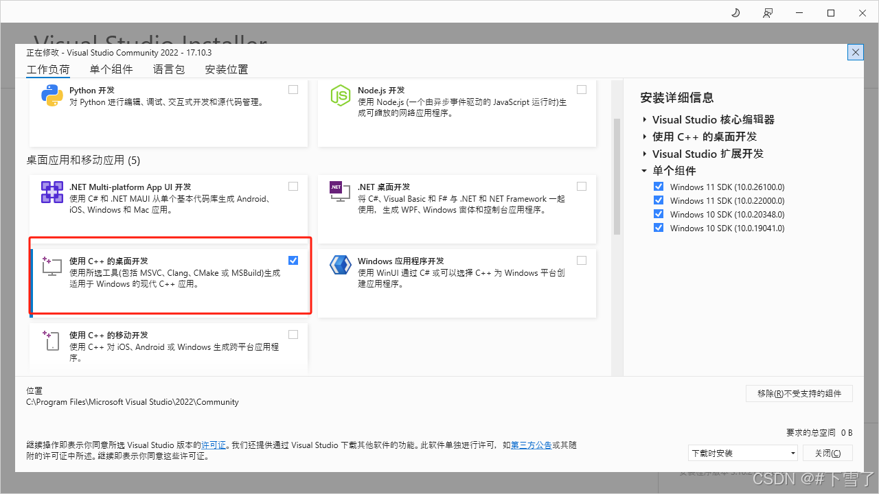Viewport: 879px width, 494px height.
Task: Switch to the 工作负荷 tab
Action: pyautogui.click(x=48, y=69)
